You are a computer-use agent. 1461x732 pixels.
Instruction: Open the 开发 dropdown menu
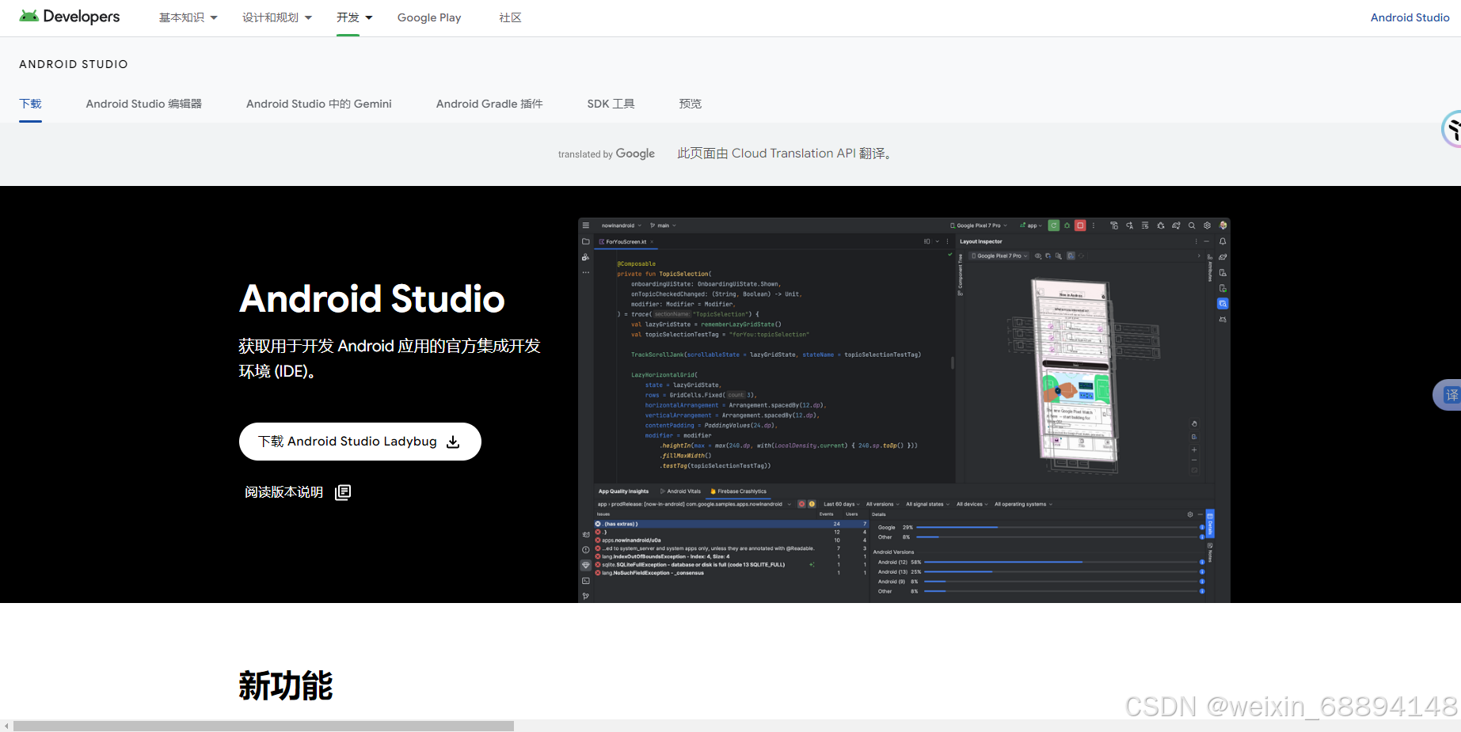(x=354, y=17)
